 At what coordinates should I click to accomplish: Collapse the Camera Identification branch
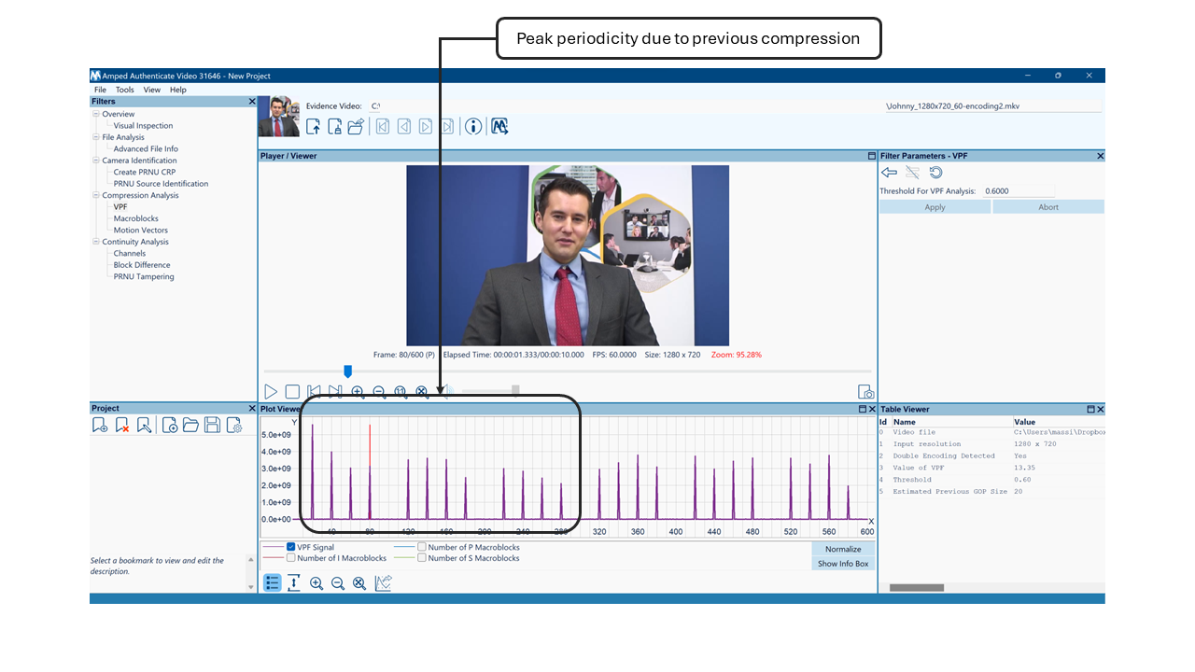tap(96, 160)
